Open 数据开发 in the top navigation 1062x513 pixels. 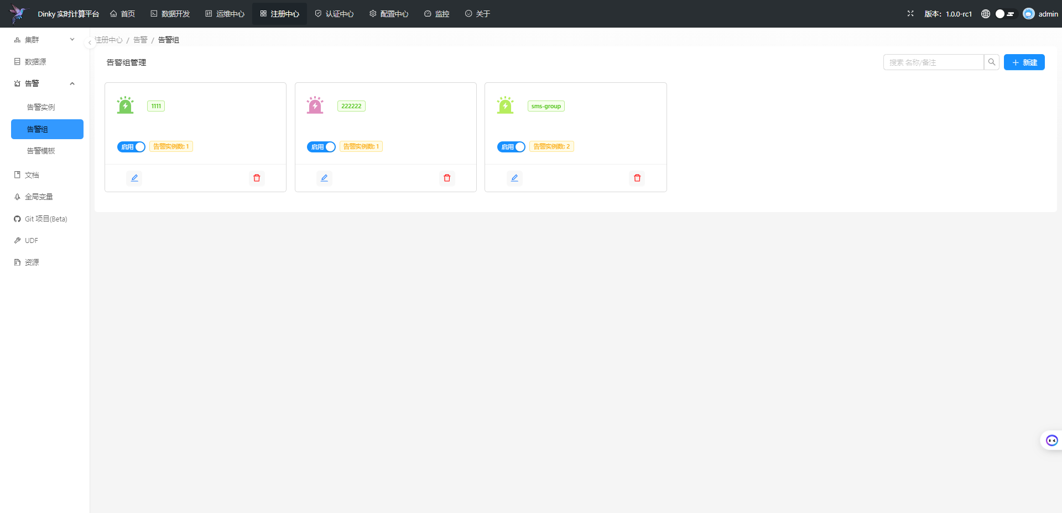tap(170, 14)
